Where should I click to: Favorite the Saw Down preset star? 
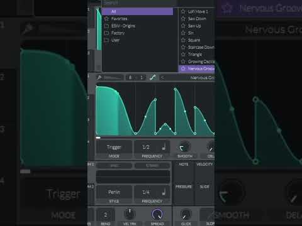[183, 19]
